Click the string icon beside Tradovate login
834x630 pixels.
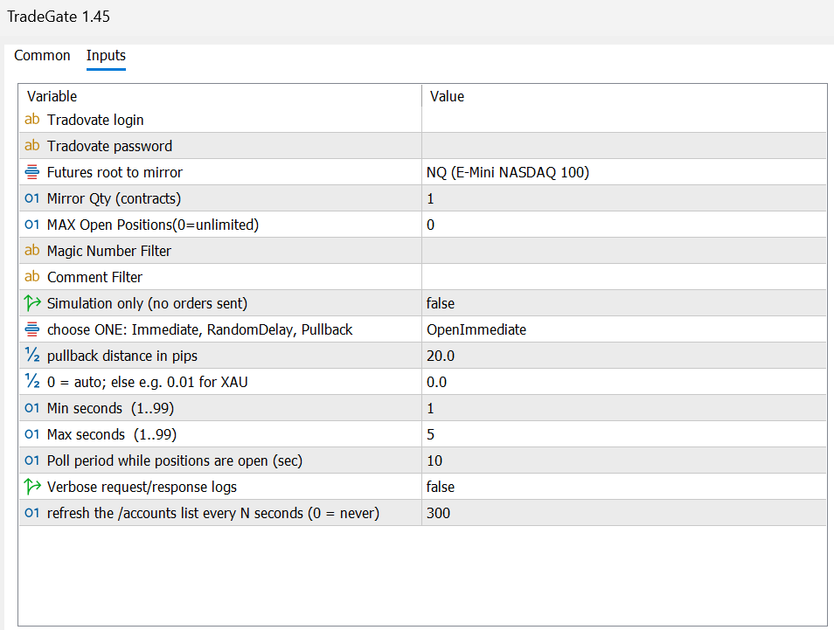tap(32, 120)
